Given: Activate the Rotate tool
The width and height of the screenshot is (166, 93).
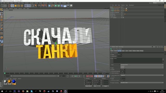Looking at the screenshot, I should [19, 6].
